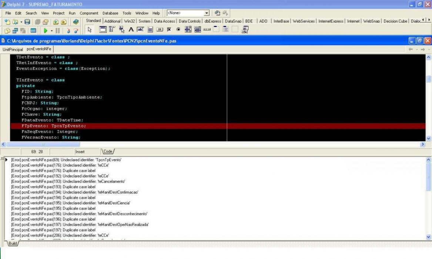Select the Memo component from the palette
This screenshot has height=259, width=432.
point(150,30)
